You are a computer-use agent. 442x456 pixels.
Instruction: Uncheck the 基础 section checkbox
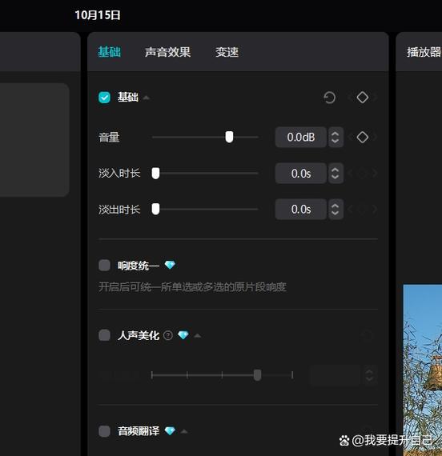click(x=104, y=98)
